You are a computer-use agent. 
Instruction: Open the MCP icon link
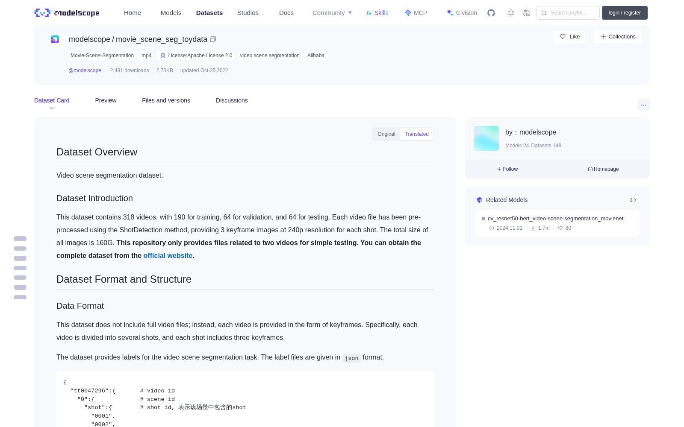click(x=416, y=13)
